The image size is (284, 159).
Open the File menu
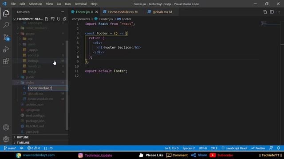coord(13,4)
